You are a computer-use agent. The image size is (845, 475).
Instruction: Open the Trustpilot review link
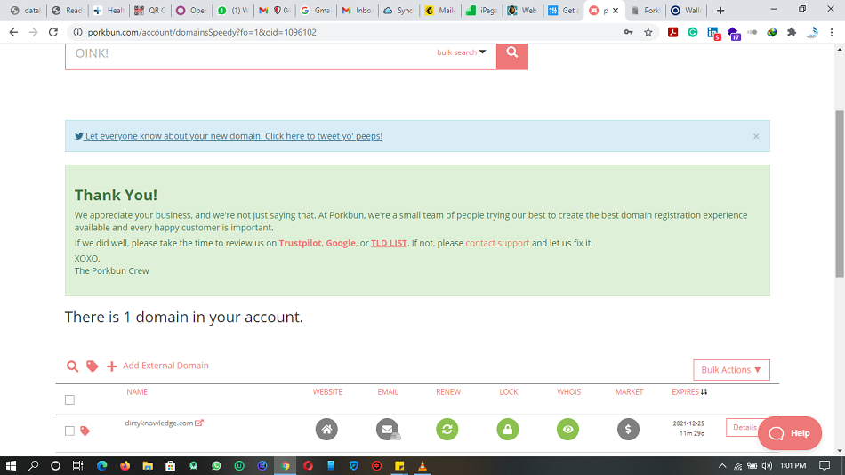pos(300,243)
